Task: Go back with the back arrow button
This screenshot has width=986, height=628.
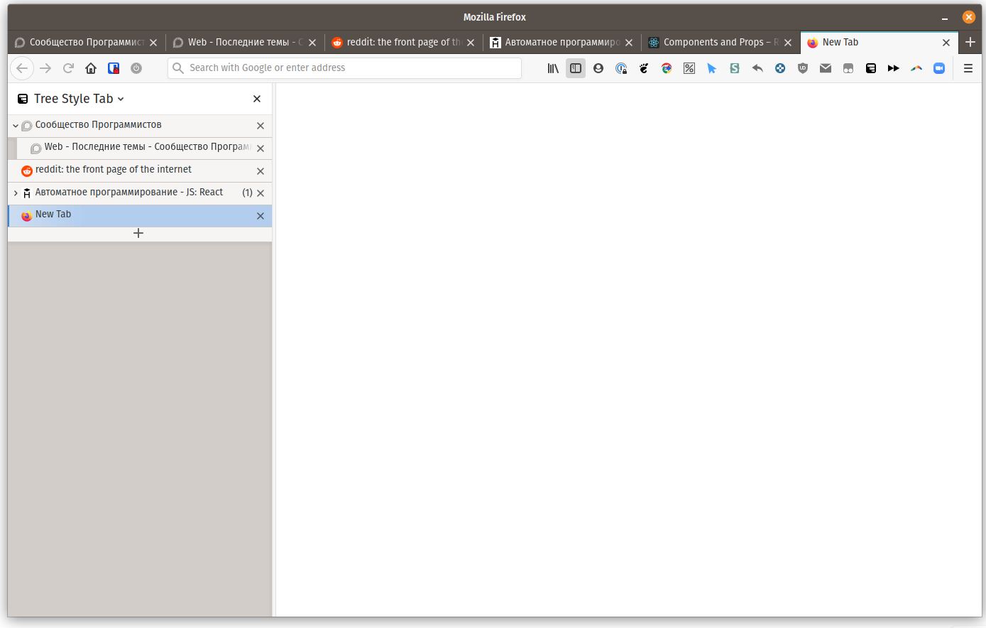Action: coord(22,68)
